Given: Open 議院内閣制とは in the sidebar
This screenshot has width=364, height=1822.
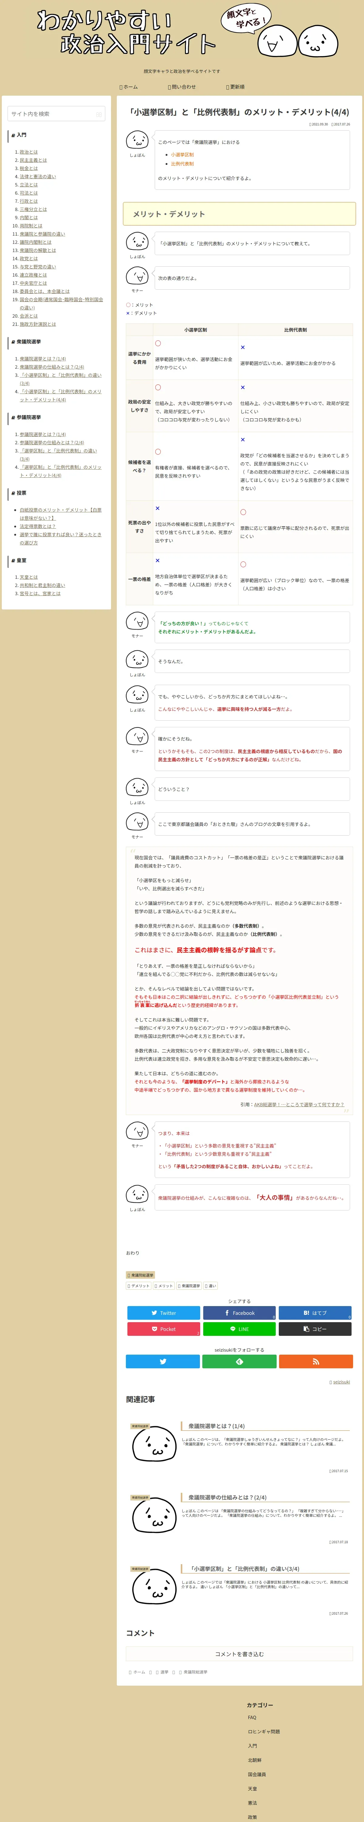Looking at the screenshot, I should coord(35,242).
